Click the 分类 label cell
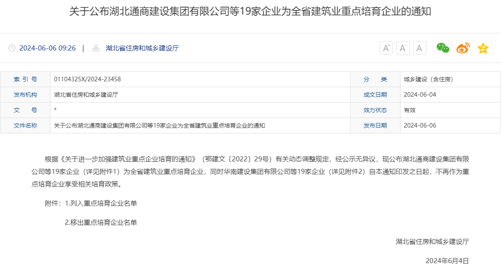 [x=375, y=79]
